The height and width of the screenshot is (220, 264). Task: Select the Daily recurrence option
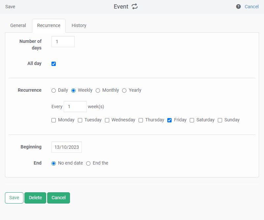[x=54, y=90]
